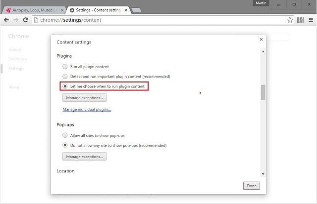This screenshot has width=317, height=204.
Task: Open the Chrome hamburger menu
Action: click(311, 20)
